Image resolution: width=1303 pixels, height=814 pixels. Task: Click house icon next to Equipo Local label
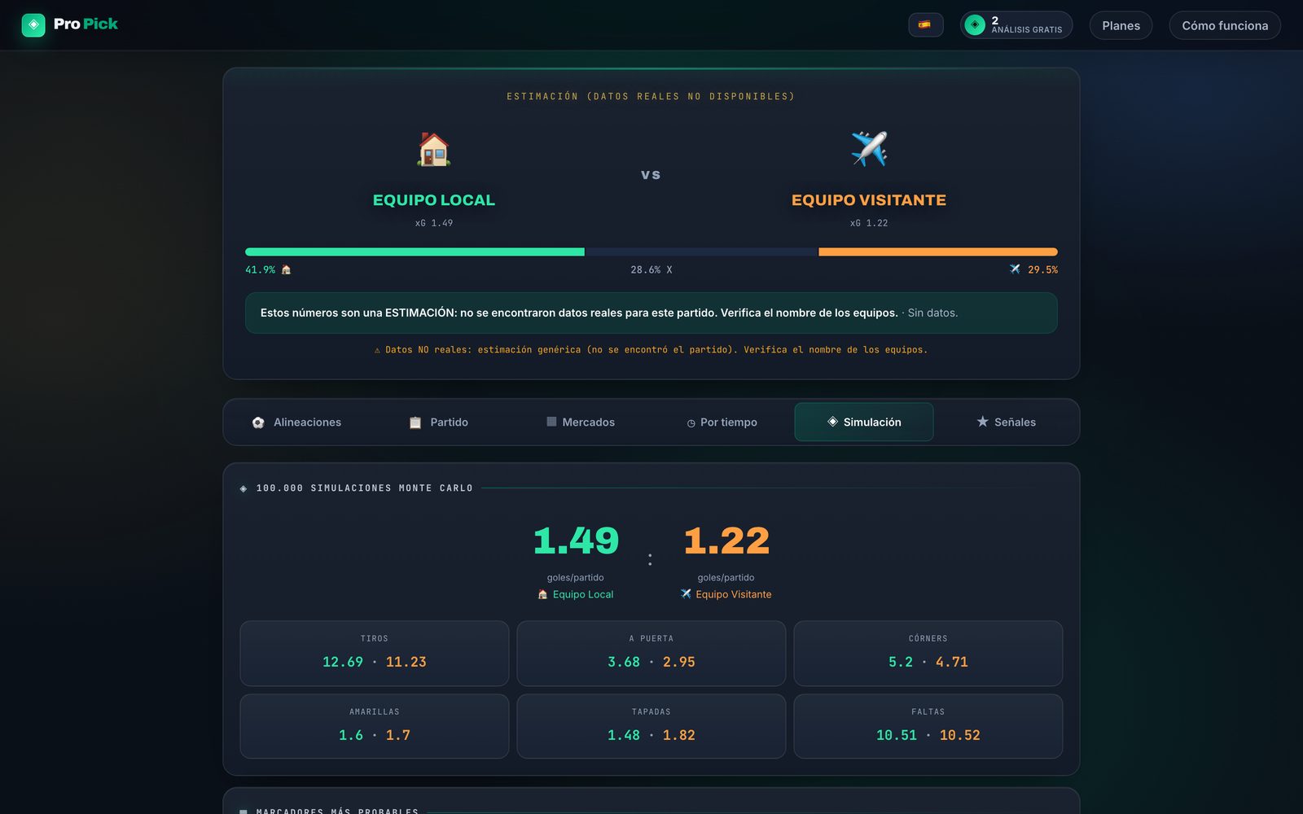pyautogui.click(x=542, y=594)
